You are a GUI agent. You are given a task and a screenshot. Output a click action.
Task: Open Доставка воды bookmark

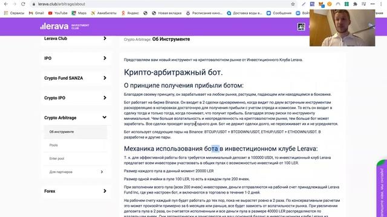point(244,13)
